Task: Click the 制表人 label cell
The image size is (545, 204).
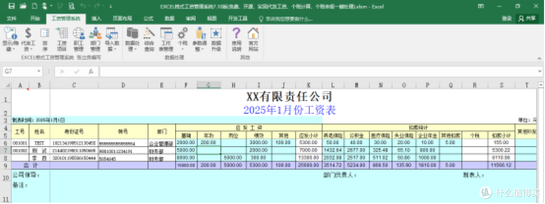Action: tap(473, 175)
